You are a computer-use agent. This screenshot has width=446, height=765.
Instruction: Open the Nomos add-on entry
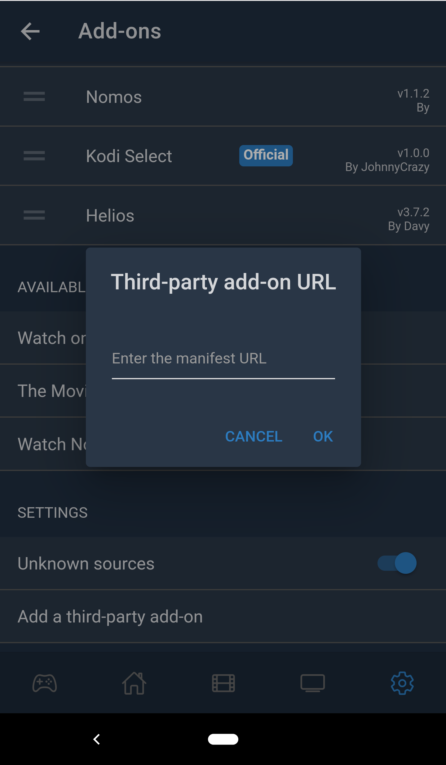pyautogui.click(x=223, y=97)
